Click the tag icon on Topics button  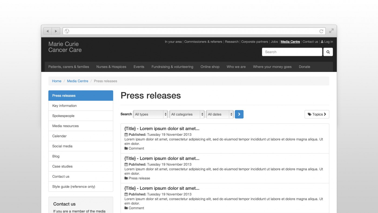point(309,114)
